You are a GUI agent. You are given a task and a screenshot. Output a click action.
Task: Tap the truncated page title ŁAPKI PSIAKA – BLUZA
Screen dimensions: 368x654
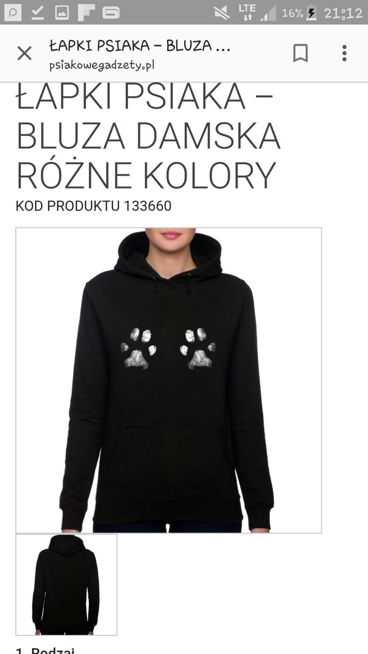pos(140,45)
